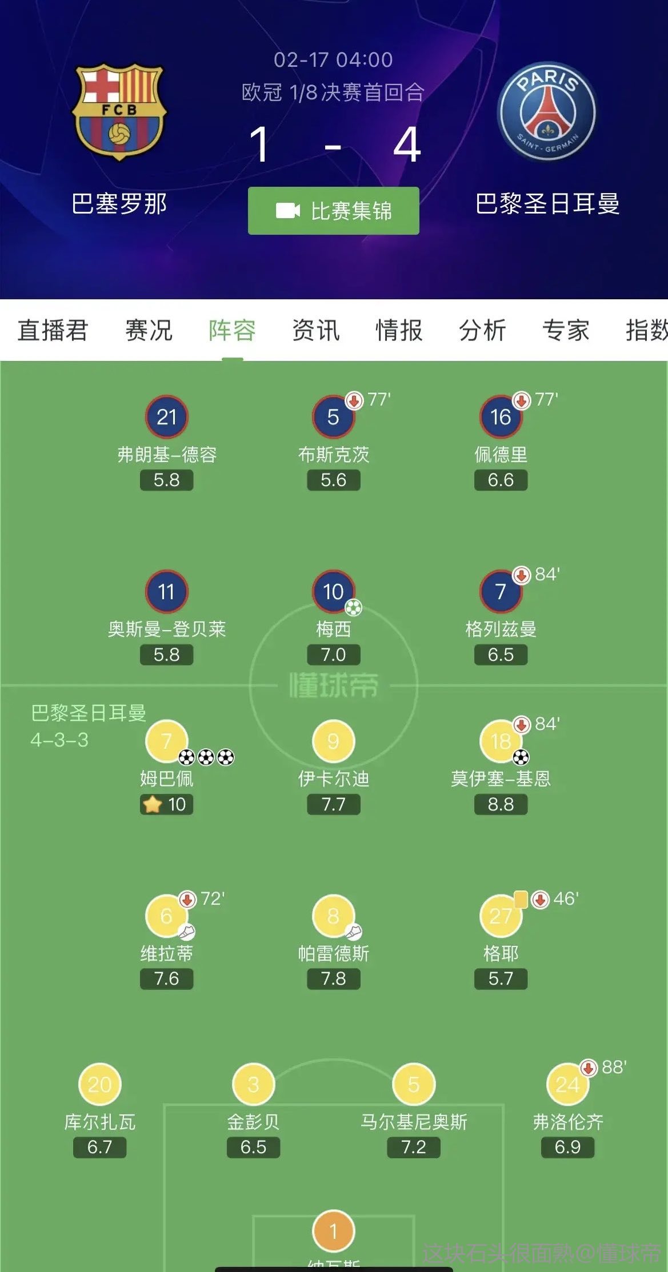Select Marquinhos's 7.2 rating badge
The image size is (668, 1272).
pyautogui.click(x=413, y=1147)
